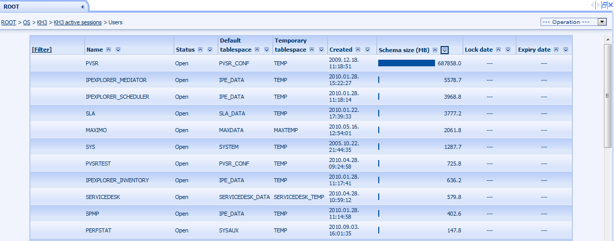This screenshot has height=241, width=614.
Task: Go to next tab arrow
Action: click(x=599, y=5)
